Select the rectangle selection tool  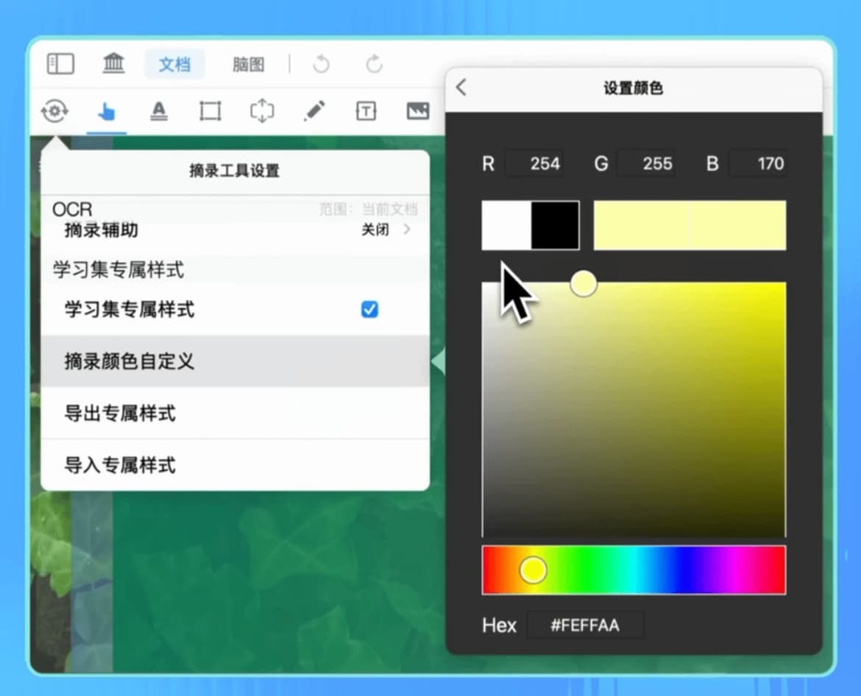(210, 112)
